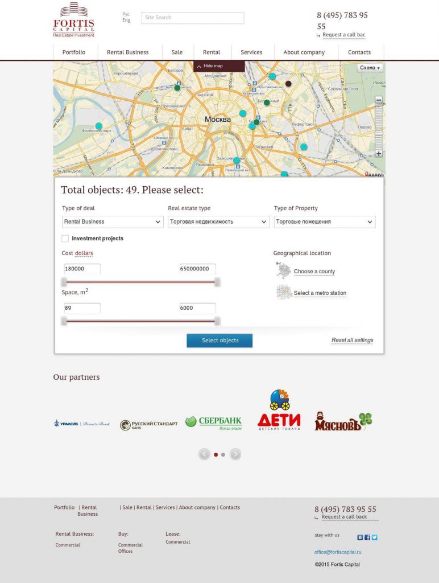Screen dimensions: 439x583
Task: Switch language to Рус
Action: [x=126, y=14]
